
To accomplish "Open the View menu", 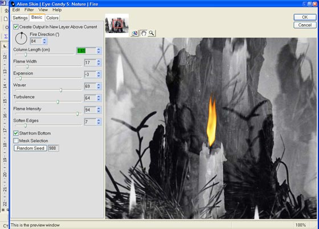I will tap(43, 10).
